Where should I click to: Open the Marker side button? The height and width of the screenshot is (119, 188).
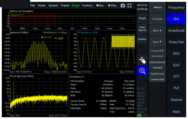142,39
